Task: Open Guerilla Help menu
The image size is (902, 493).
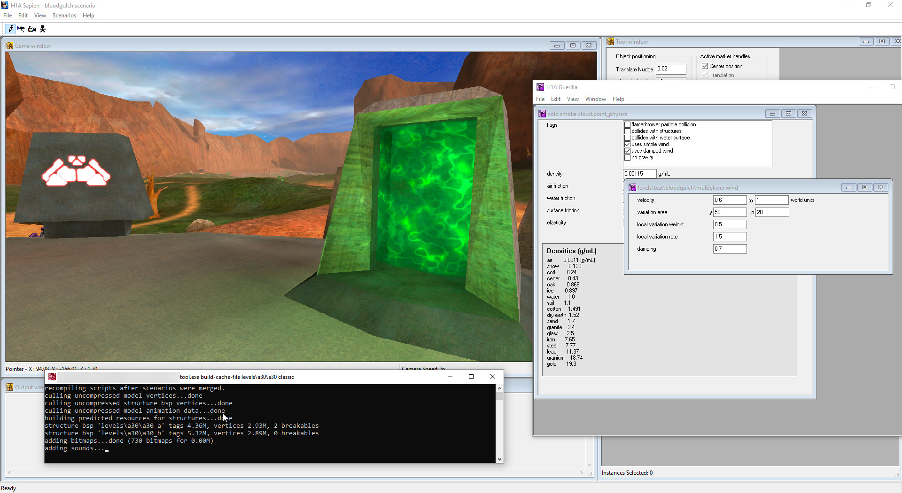Action: click(x=618, y=99)
